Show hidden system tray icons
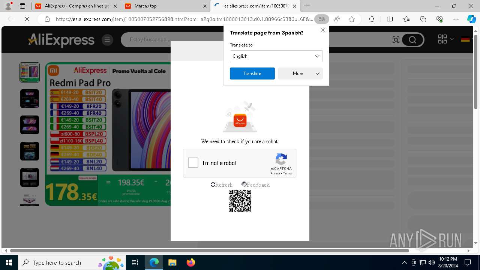 pyautogui.click(x=404, y=262)
